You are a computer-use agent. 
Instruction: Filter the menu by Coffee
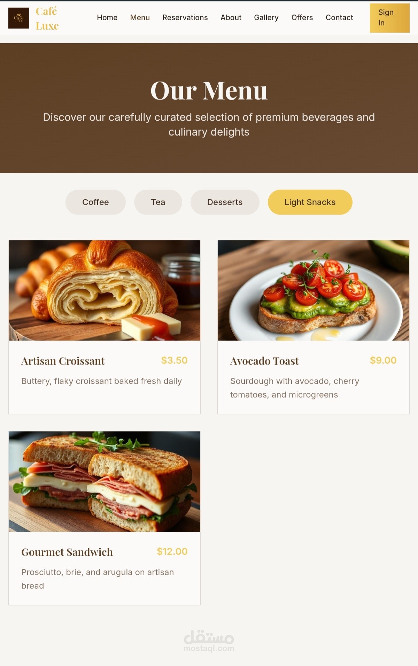coord(95,202)
